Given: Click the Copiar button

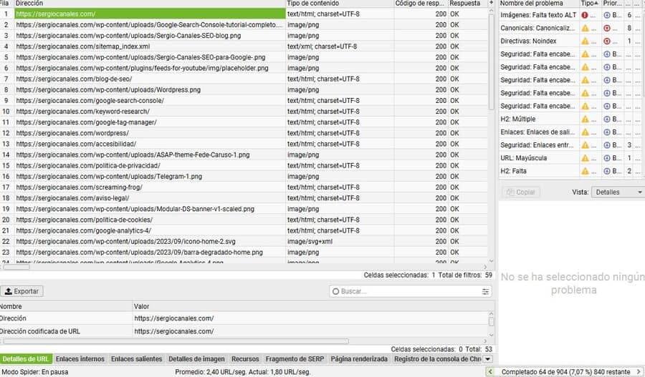Looking at the screenshot, I should [x=521, y=192].
